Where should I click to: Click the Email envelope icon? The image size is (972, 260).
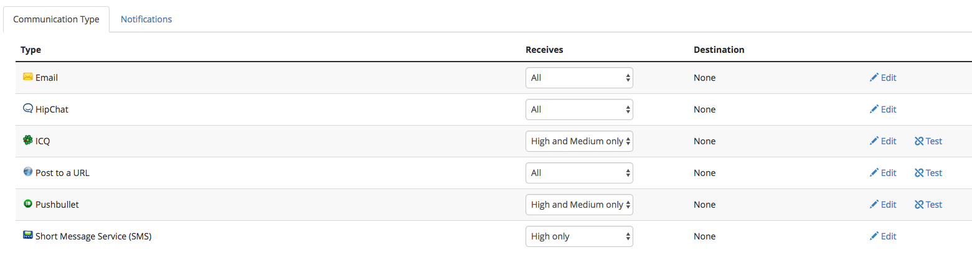(x=27, y=77)
